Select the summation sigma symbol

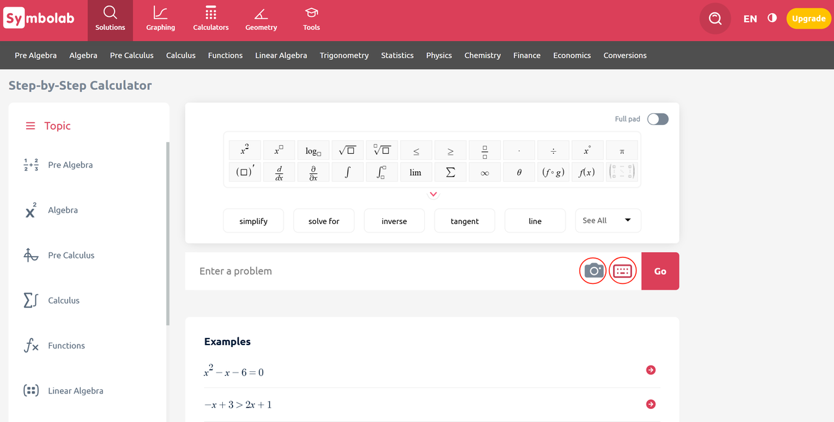pos(450,173)
